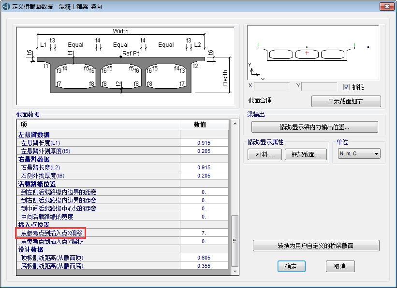397x288 pixels.
Task: Click the Y coordinate field
Action: click(319, 87)
